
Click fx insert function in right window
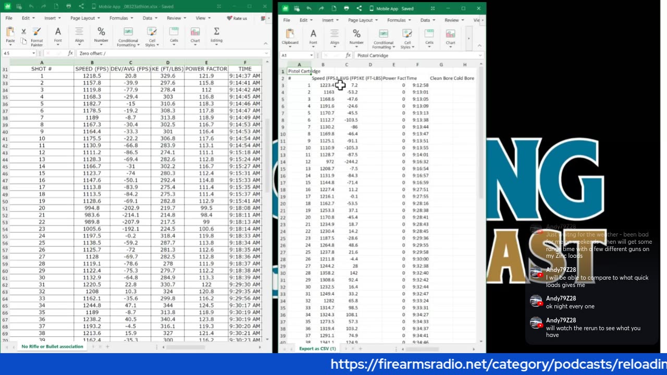click(x=348, y=55)
